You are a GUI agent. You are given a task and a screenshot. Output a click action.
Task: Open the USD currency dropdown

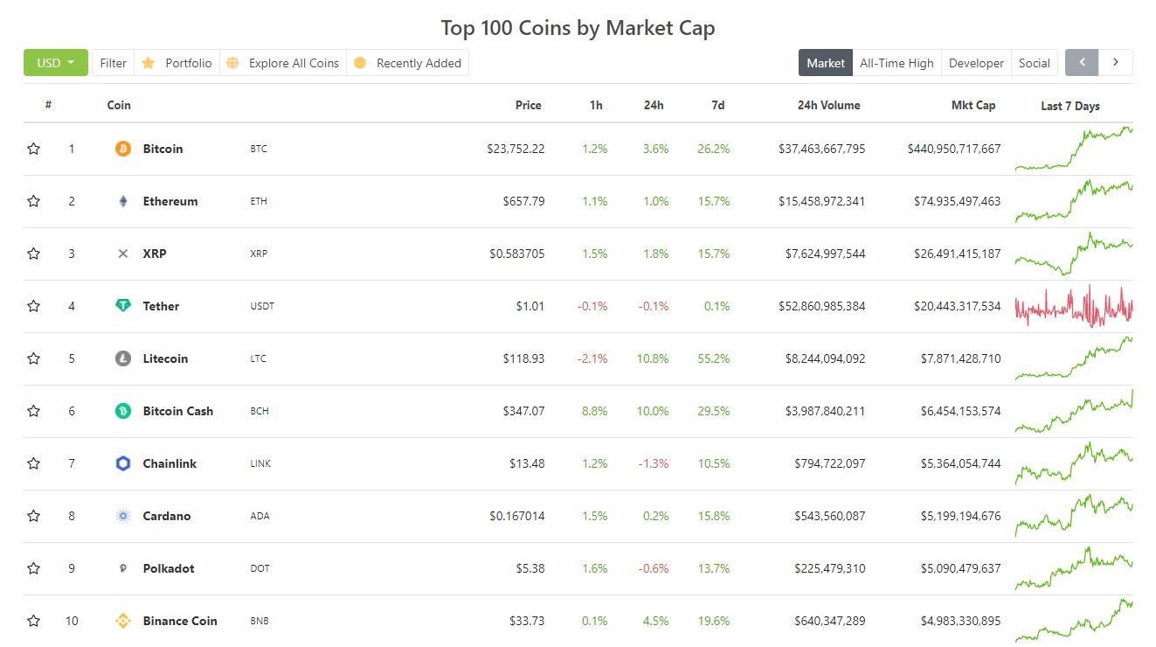tap(56, 63)
